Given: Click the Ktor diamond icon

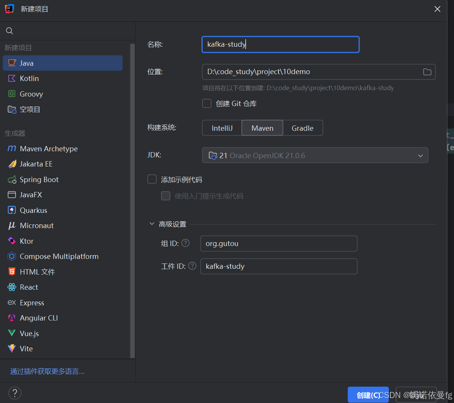Looking at the screenshot, I should 12,241.
